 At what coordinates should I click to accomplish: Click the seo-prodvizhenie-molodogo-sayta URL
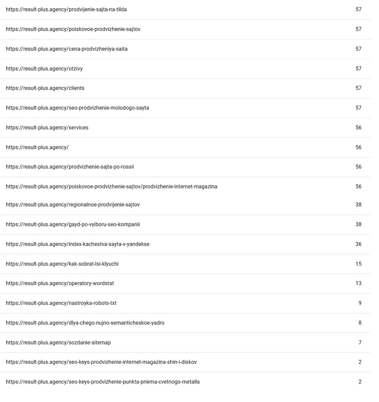pyautogui.click(x=77, y=108)
